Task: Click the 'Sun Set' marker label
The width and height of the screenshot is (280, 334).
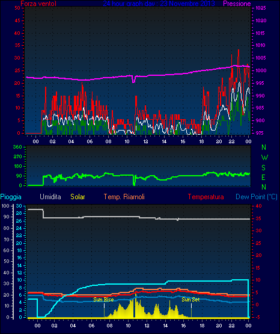Action: [190, 300]
